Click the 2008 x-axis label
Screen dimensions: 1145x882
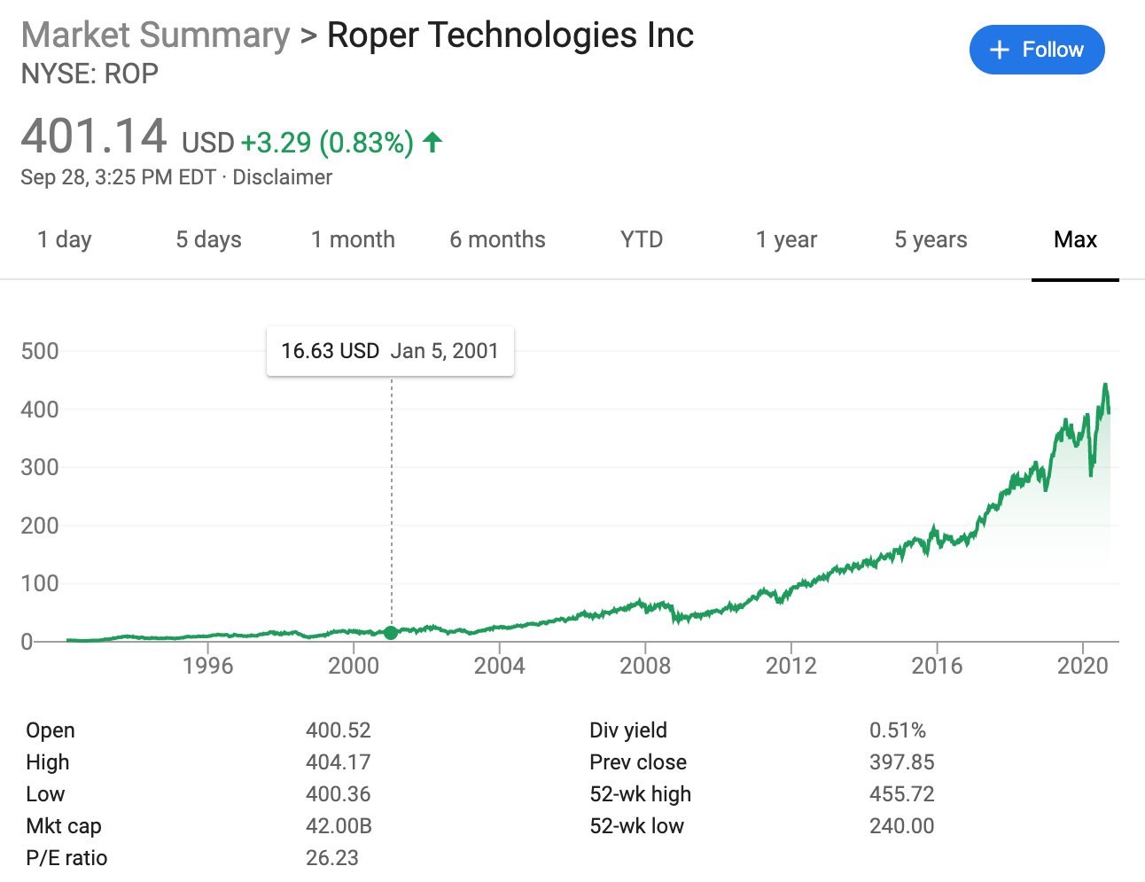pos(645,666)
